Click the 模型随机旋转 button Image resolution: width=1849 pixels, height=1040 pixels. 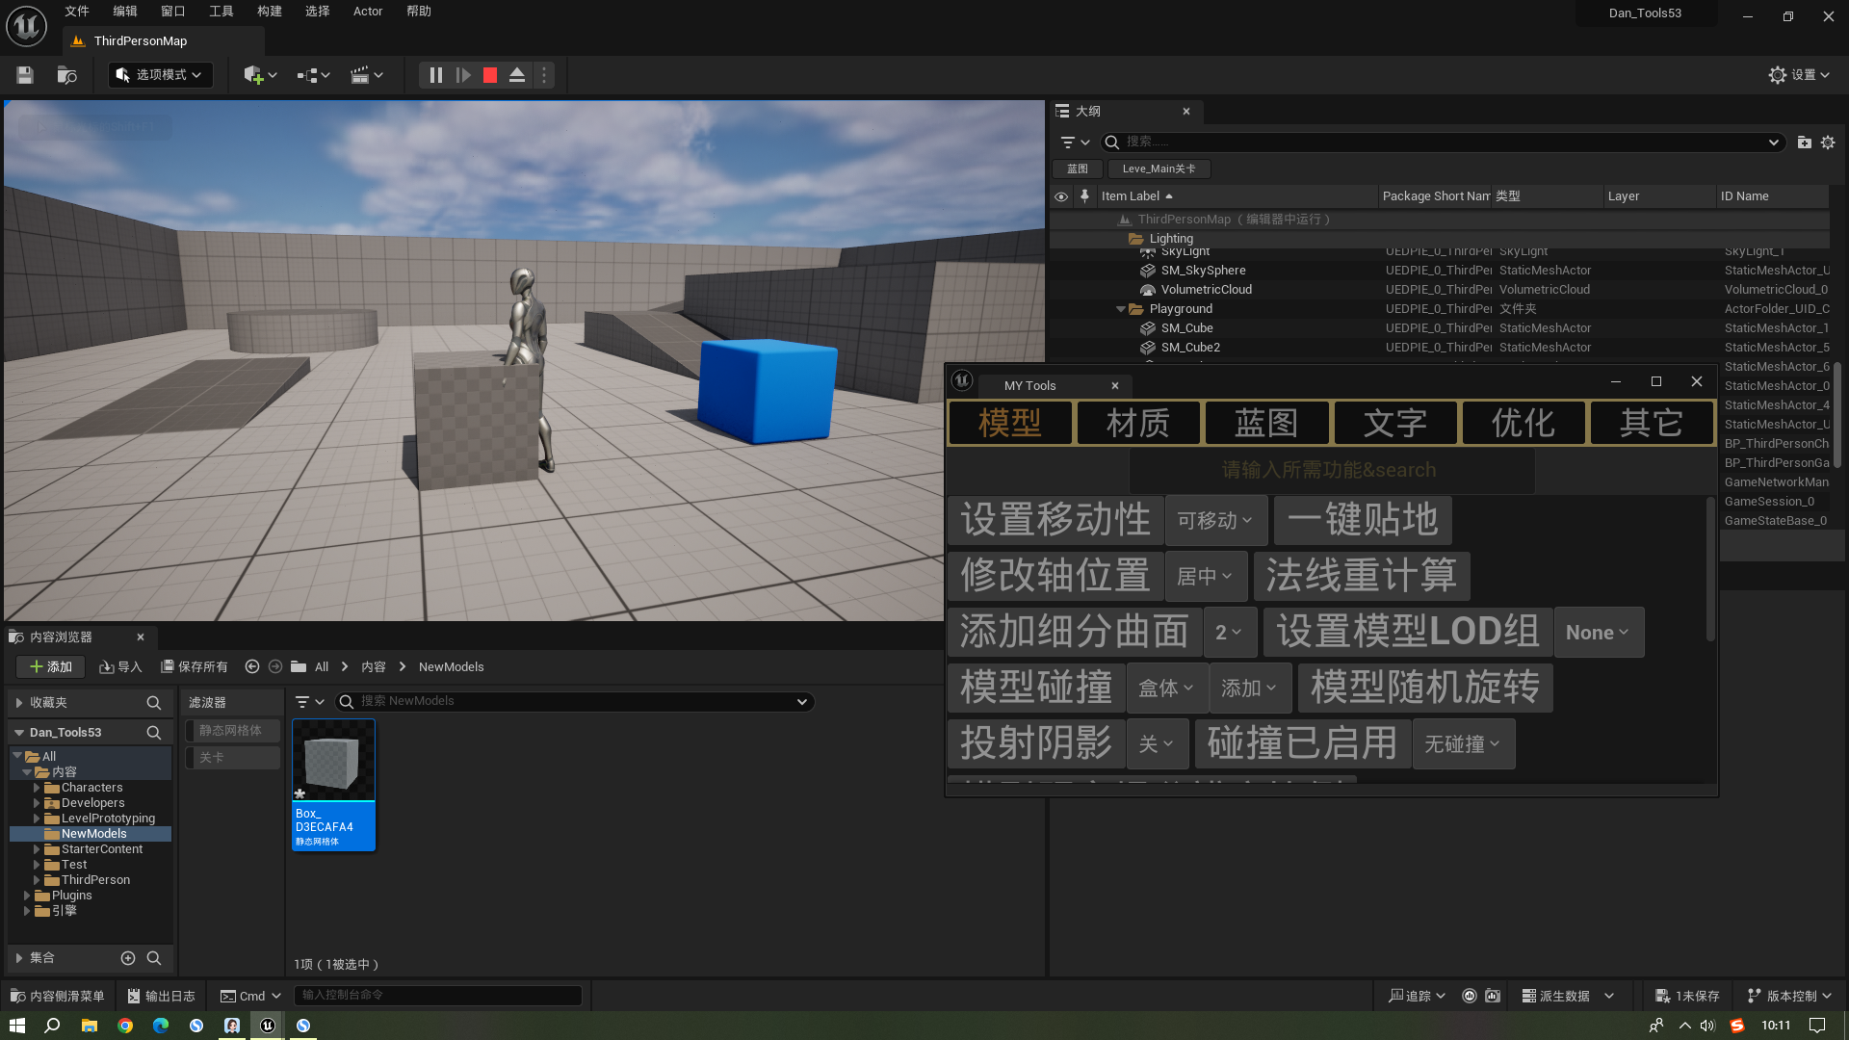pyautogui.click(x=1425, y=688)
